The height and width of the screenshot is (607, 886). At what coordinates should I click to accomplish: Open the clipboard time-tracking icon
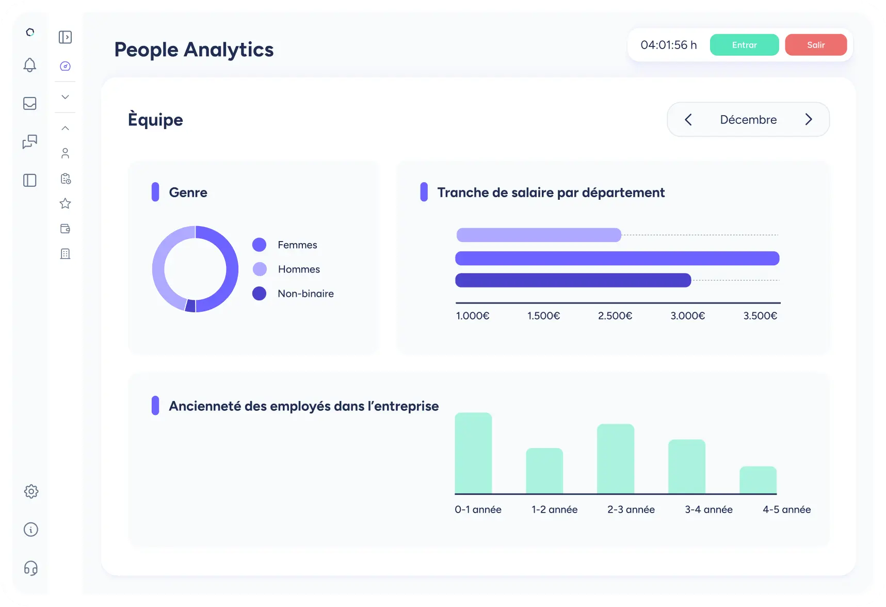(x=66, y=179)
